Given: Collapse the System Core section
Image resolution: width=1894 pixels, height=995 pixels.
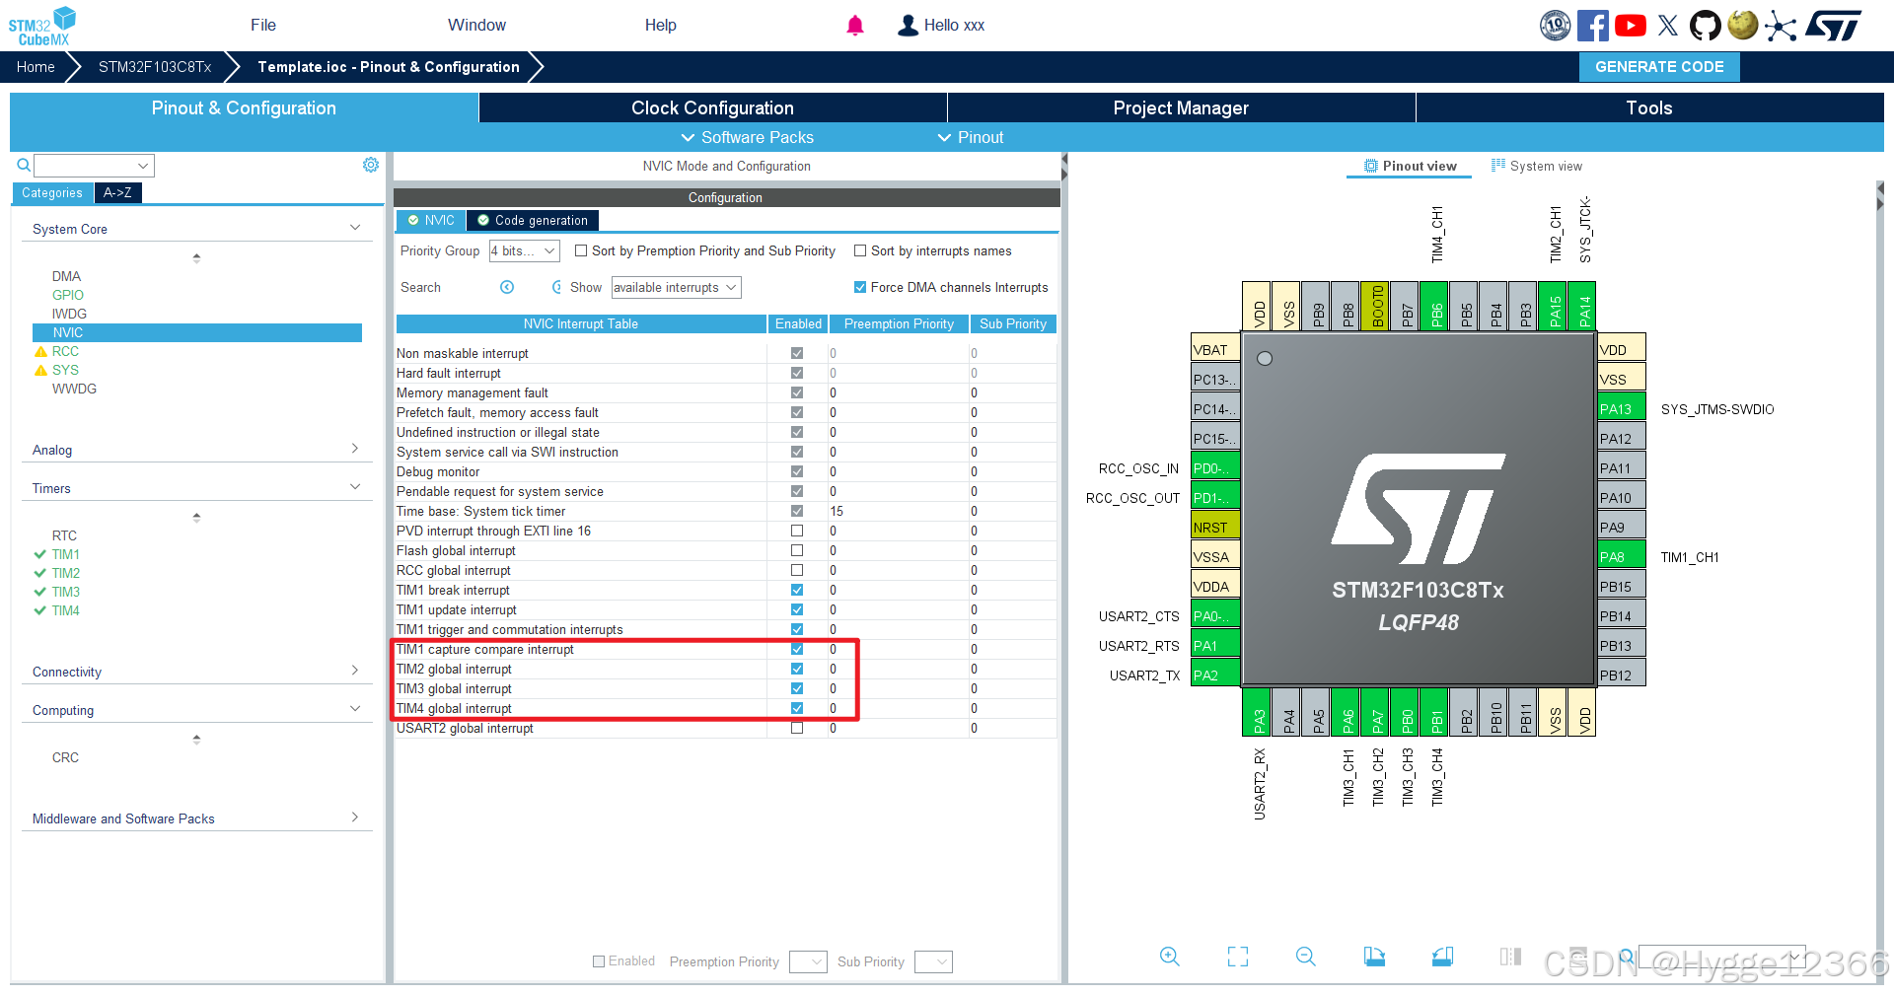Looking at the screenshot, I should [x=355, y=228].
